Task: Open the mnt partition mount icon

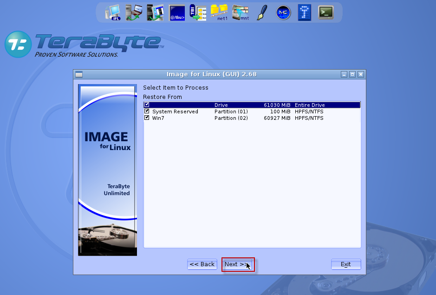Action: coord(241,13)
